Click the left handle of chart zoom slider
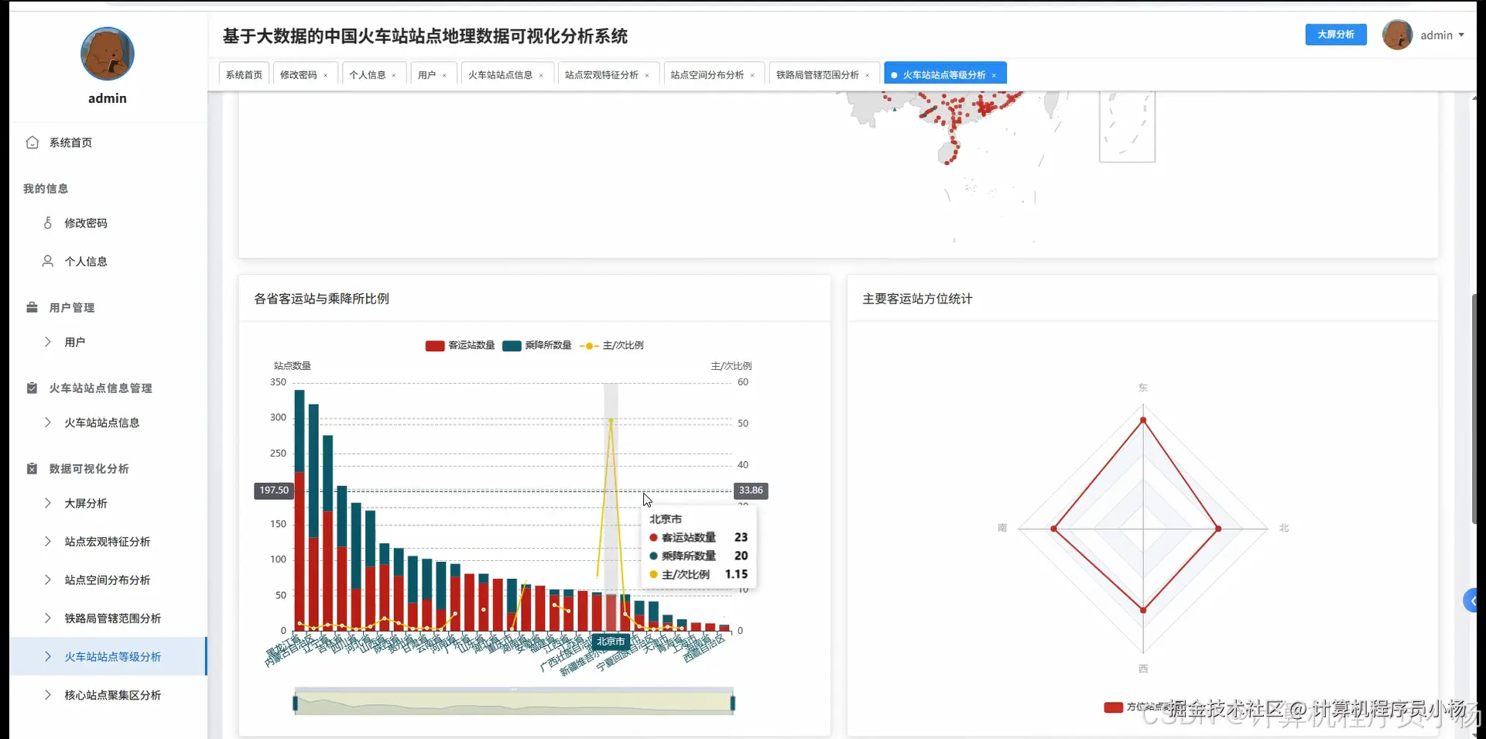The height and width of the screenshot is (739, 1486). tap(295, 703)
